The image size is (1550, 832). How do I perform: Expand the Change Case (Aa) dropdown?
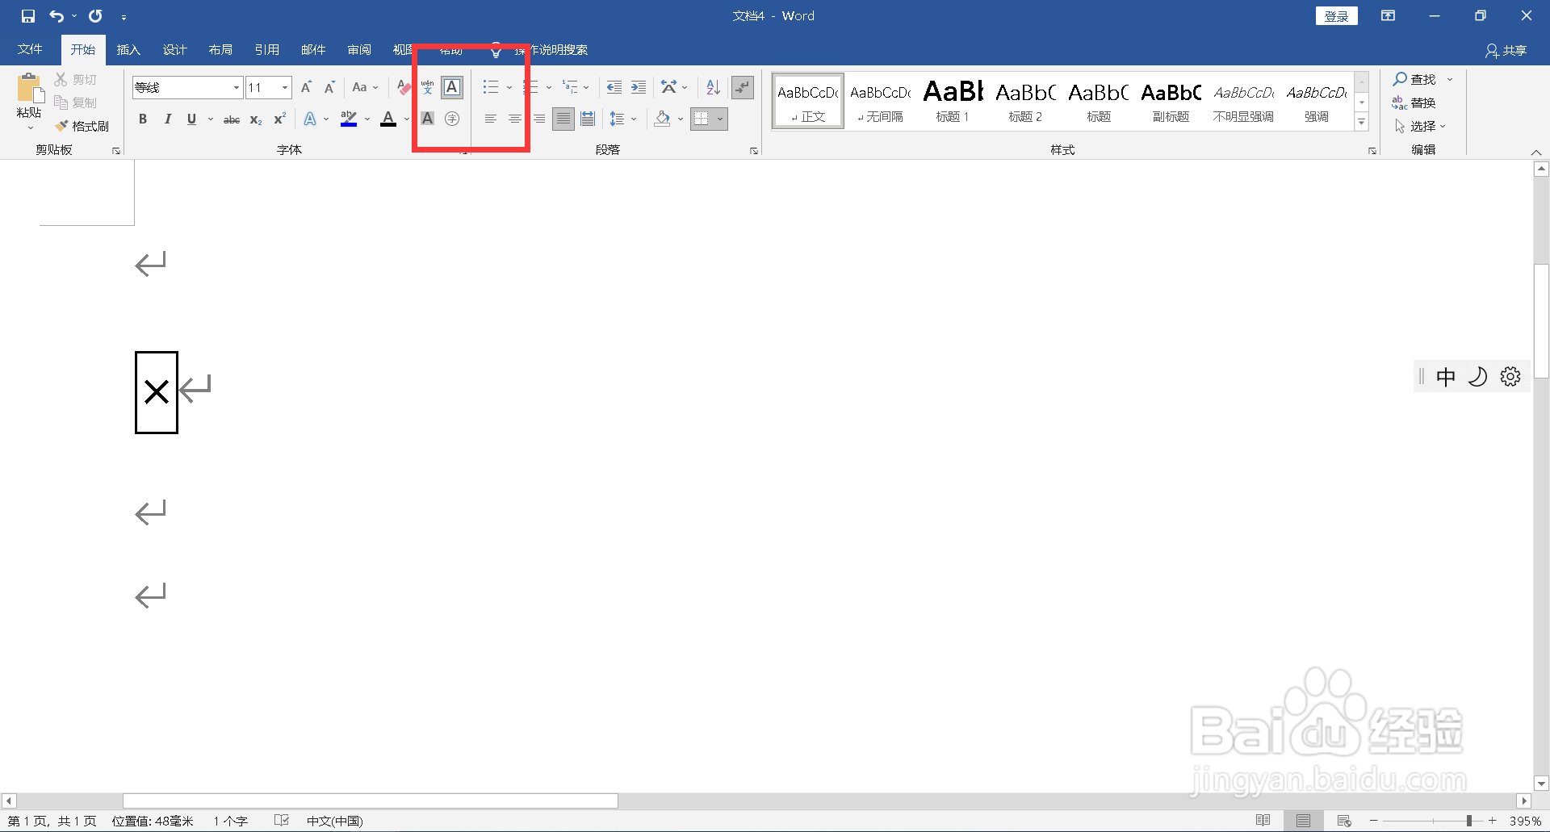375,87
